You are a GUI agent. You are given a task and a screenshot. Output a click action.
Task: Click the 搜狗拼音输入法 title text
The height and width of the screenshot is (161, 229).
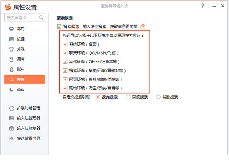pyautogui.click(x=114, y=6)
